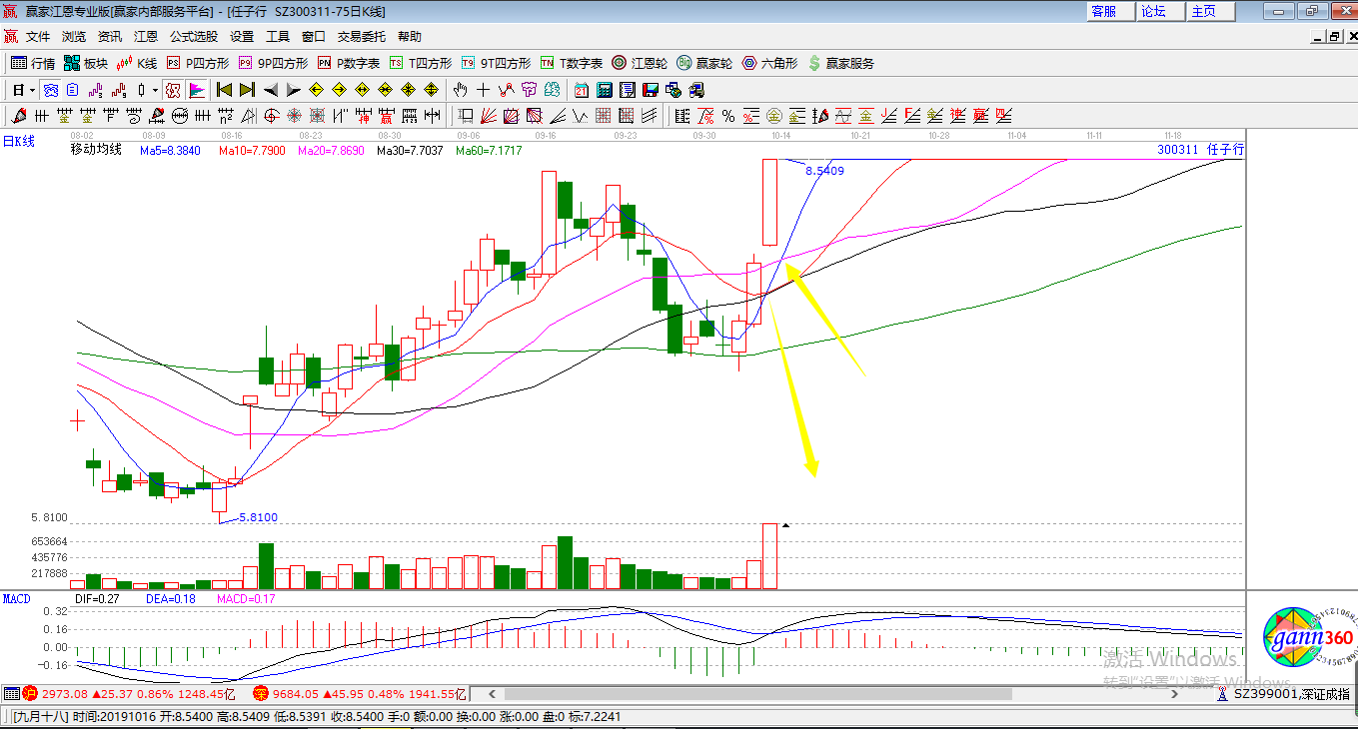Click the Ma20=7.8690 value

pos(331,151)
